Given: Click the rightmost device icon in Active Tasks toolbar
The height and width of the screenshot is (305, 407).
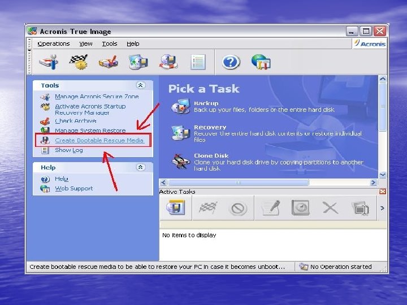Looking at the screenshot, I should pyautogui.click(x=361, y=208).
